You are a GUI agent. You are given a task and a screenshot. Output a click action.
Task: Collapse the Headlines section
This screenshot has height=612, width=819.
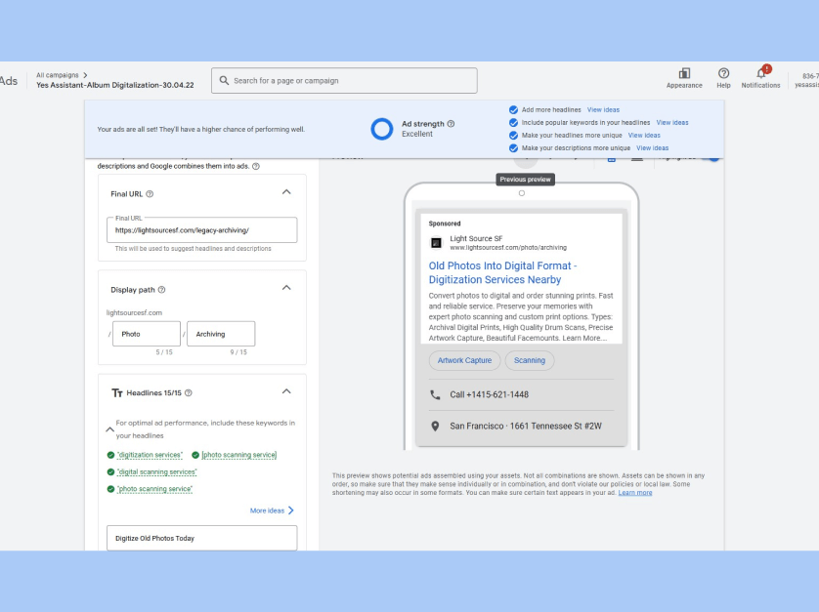pyautogui.click(x=286, y=391)
